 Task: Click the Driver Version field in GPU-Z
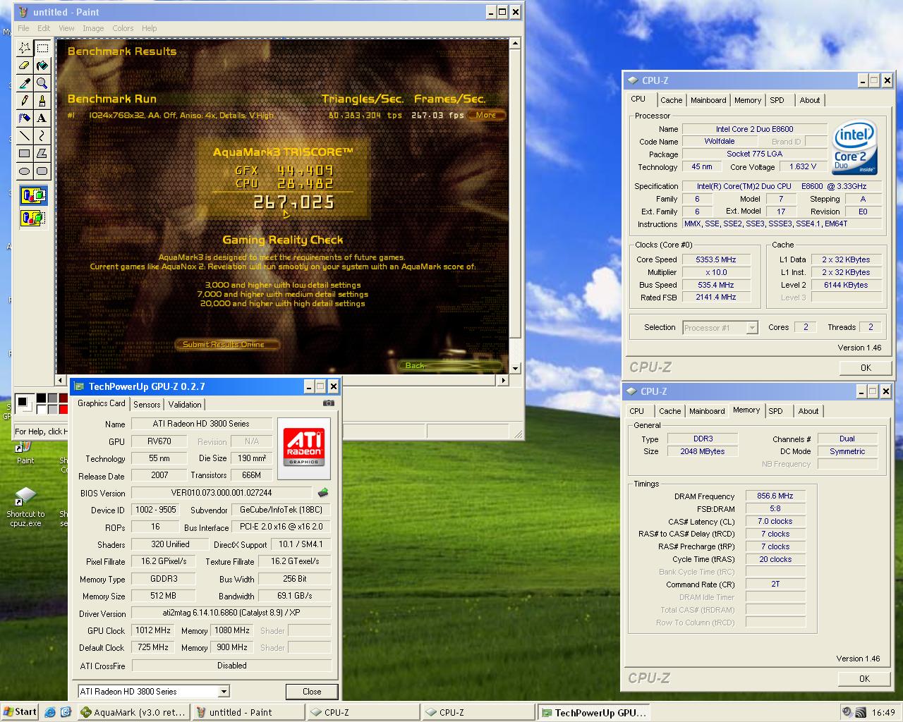(231, 613)
